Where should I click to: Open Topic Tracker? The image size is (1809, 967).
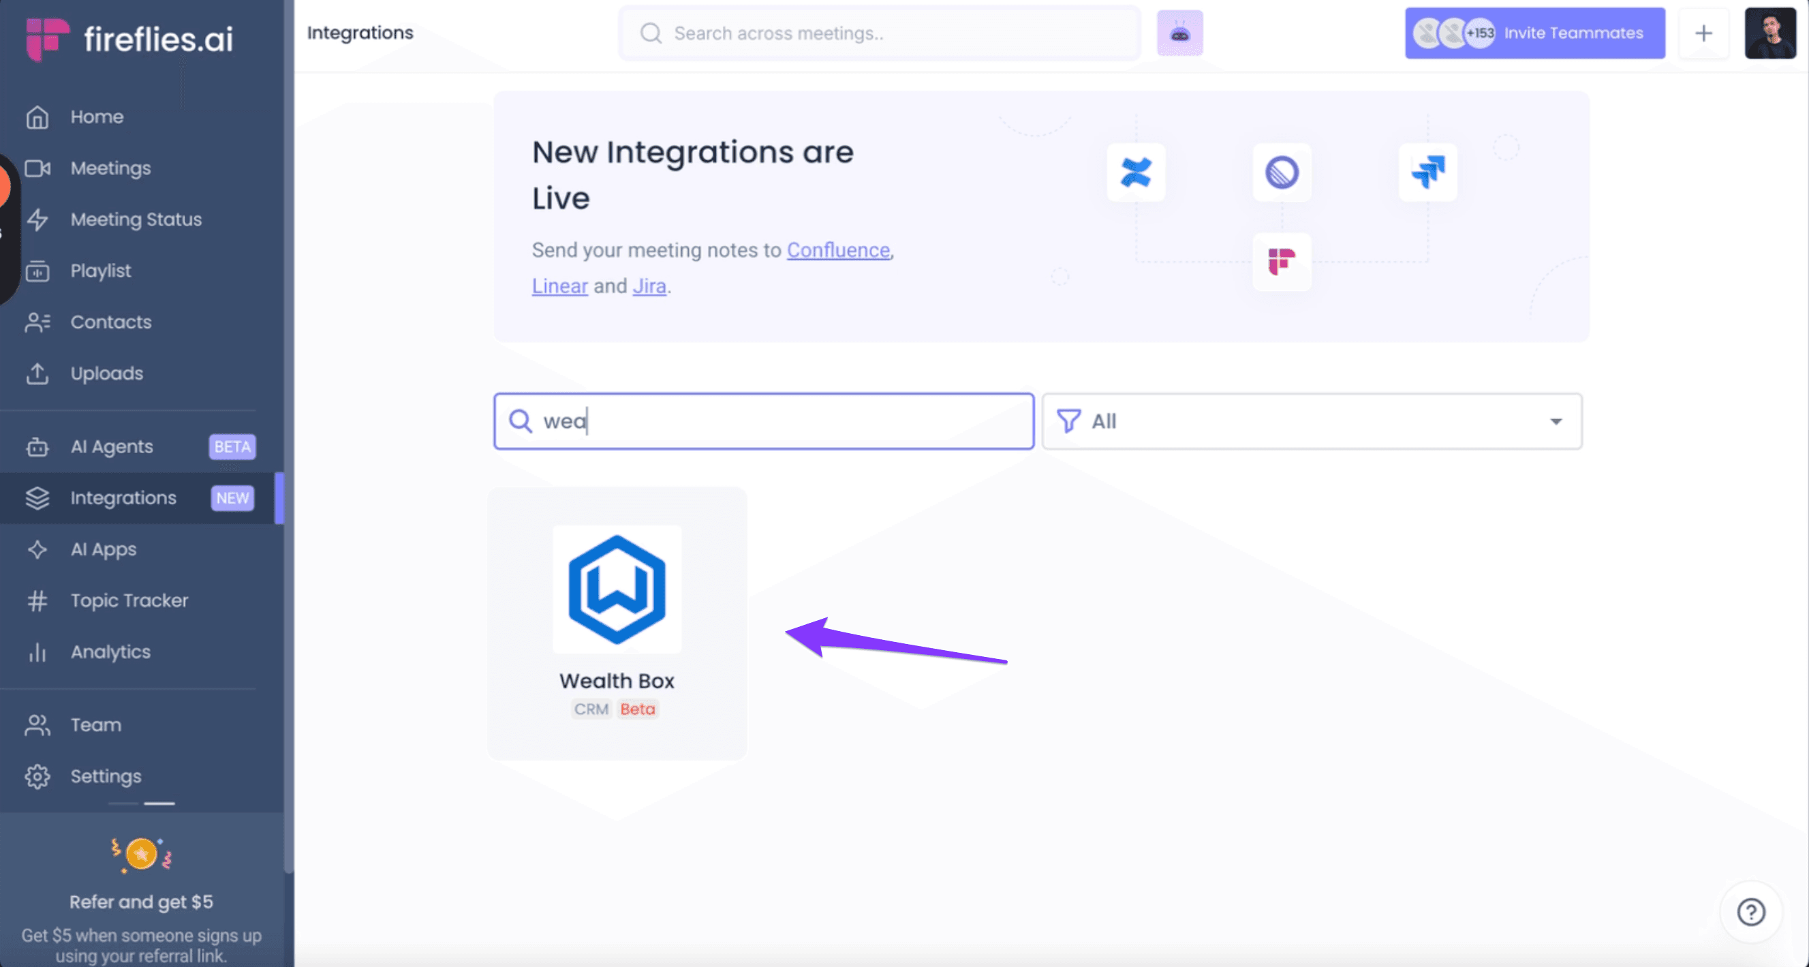pyautogui.click(x=129, y=600)
